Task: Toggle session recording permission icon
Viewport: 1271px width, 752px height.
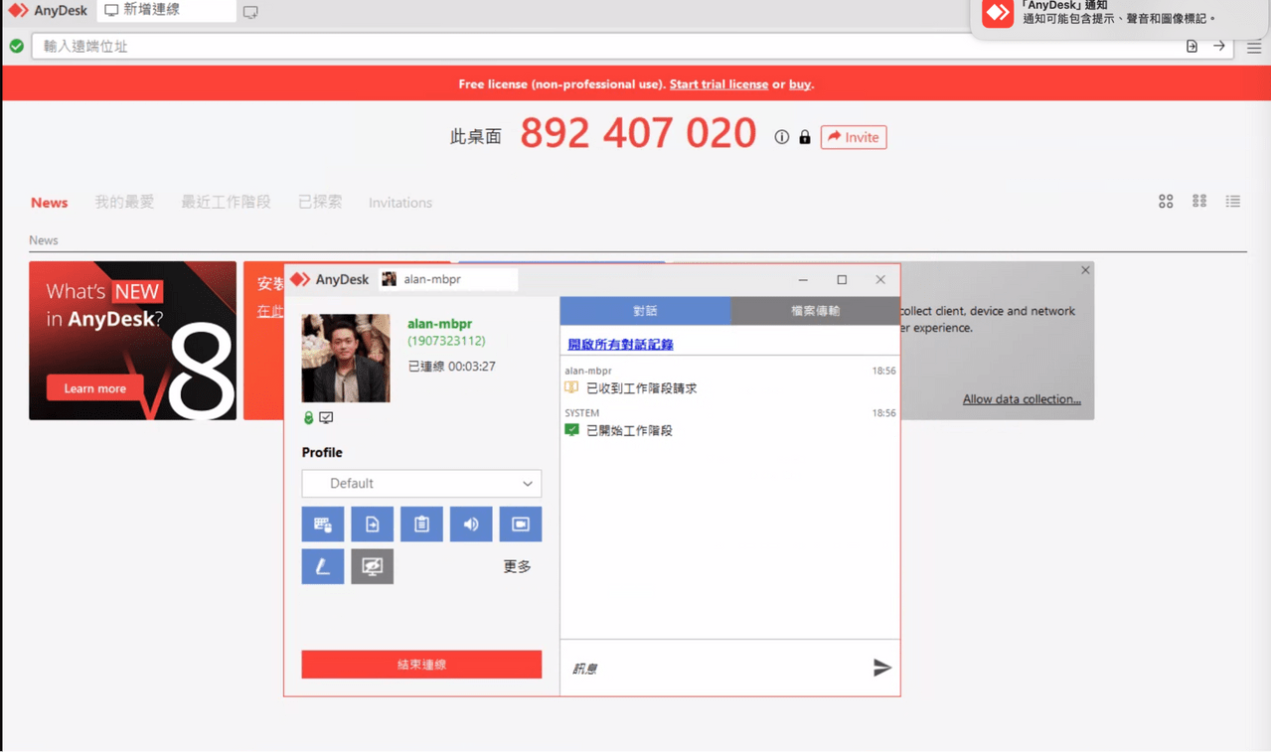Action: pyautogui.click(x=521, y=525)
